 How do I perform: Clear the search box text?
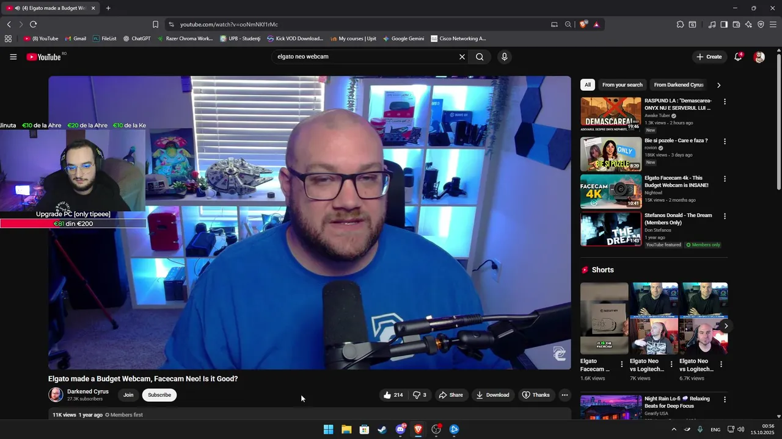pos(462,57)
